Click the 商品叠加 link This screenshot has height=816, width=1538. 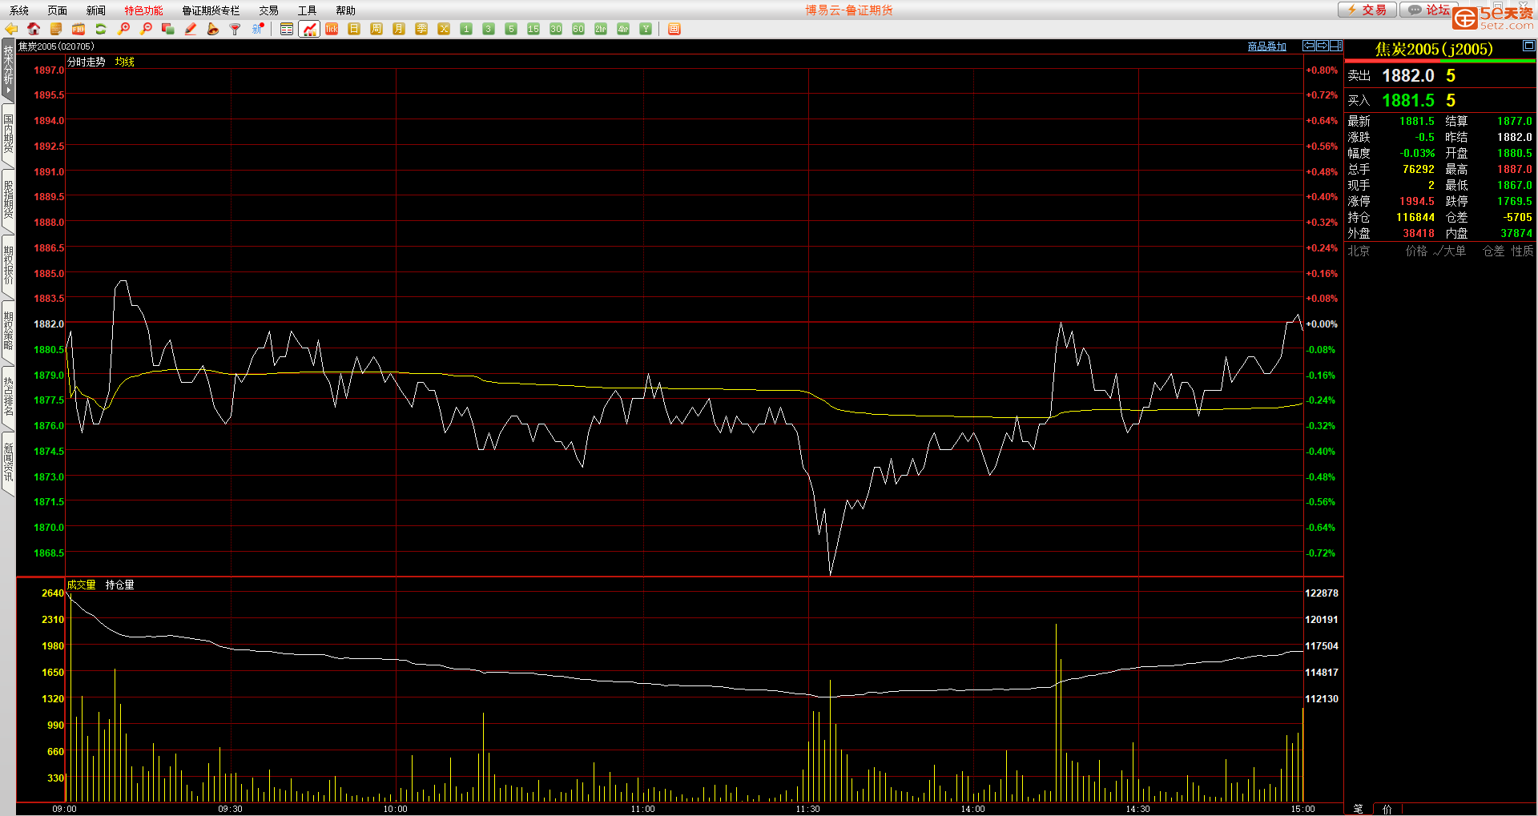[1266, 46]
